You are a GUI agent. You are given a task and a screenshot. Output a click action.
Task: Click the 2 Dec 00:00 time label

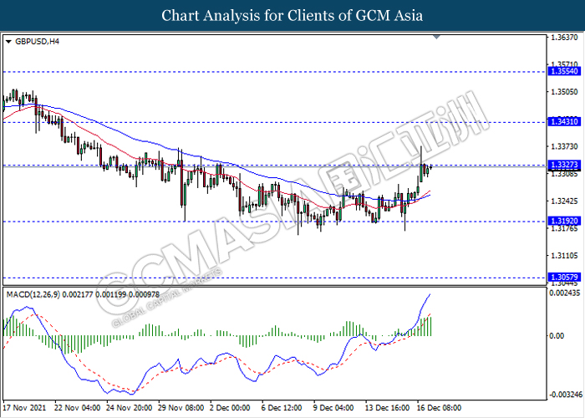pyautogui.click(x=230, y=408)
